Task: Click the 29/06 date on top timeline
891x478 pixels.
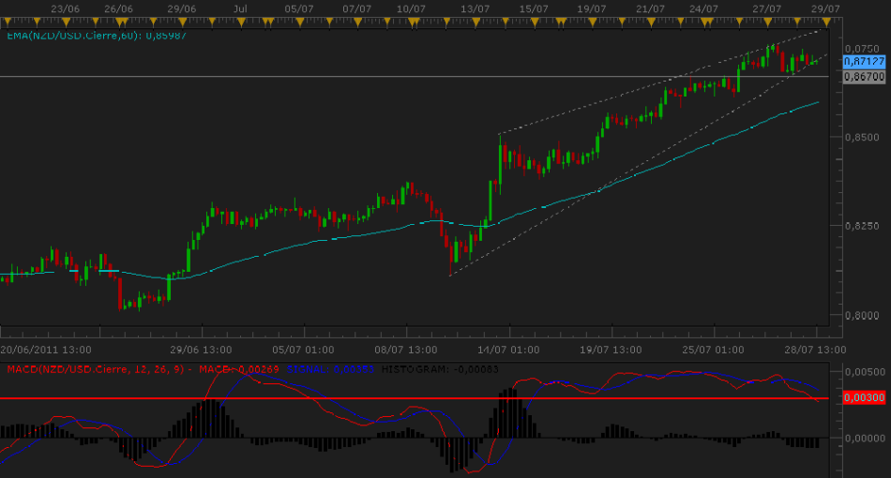Action: tap(183, 8)
